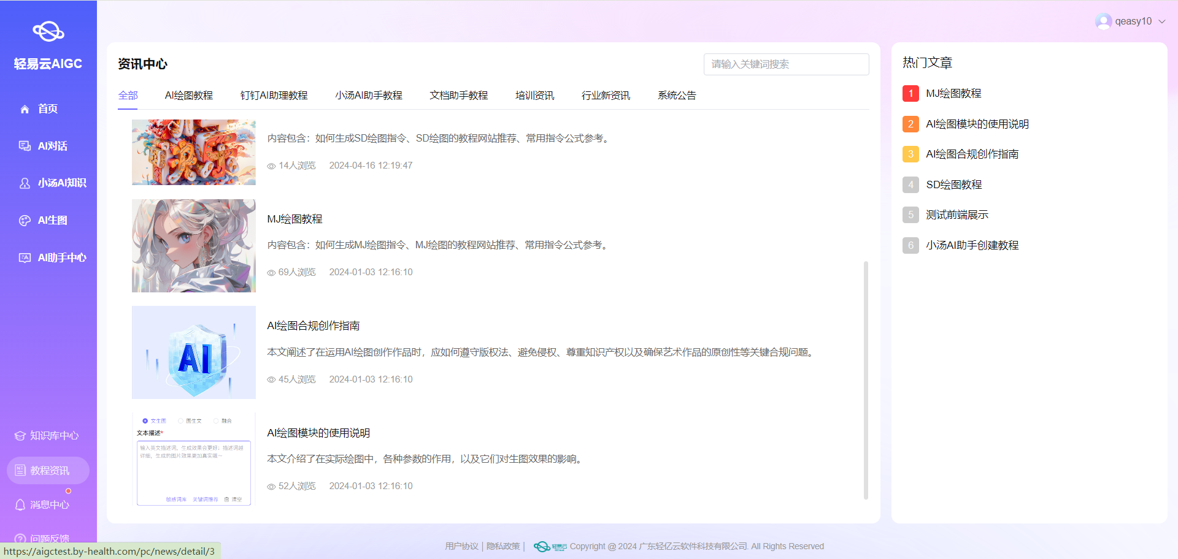The height and width of the screenshot is (559, 1178).
Task: Select the 全部 tab
Action: (128, 96)
